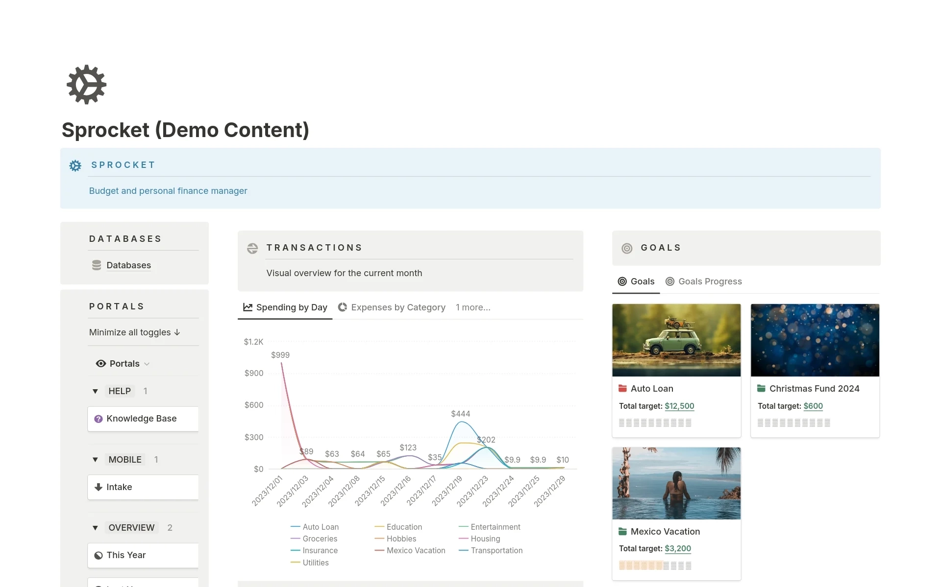Click the green folder icon beside Mexico Vacation
Image resolution: width=941 pixels, height=587 pixels.
pos(623,532)
